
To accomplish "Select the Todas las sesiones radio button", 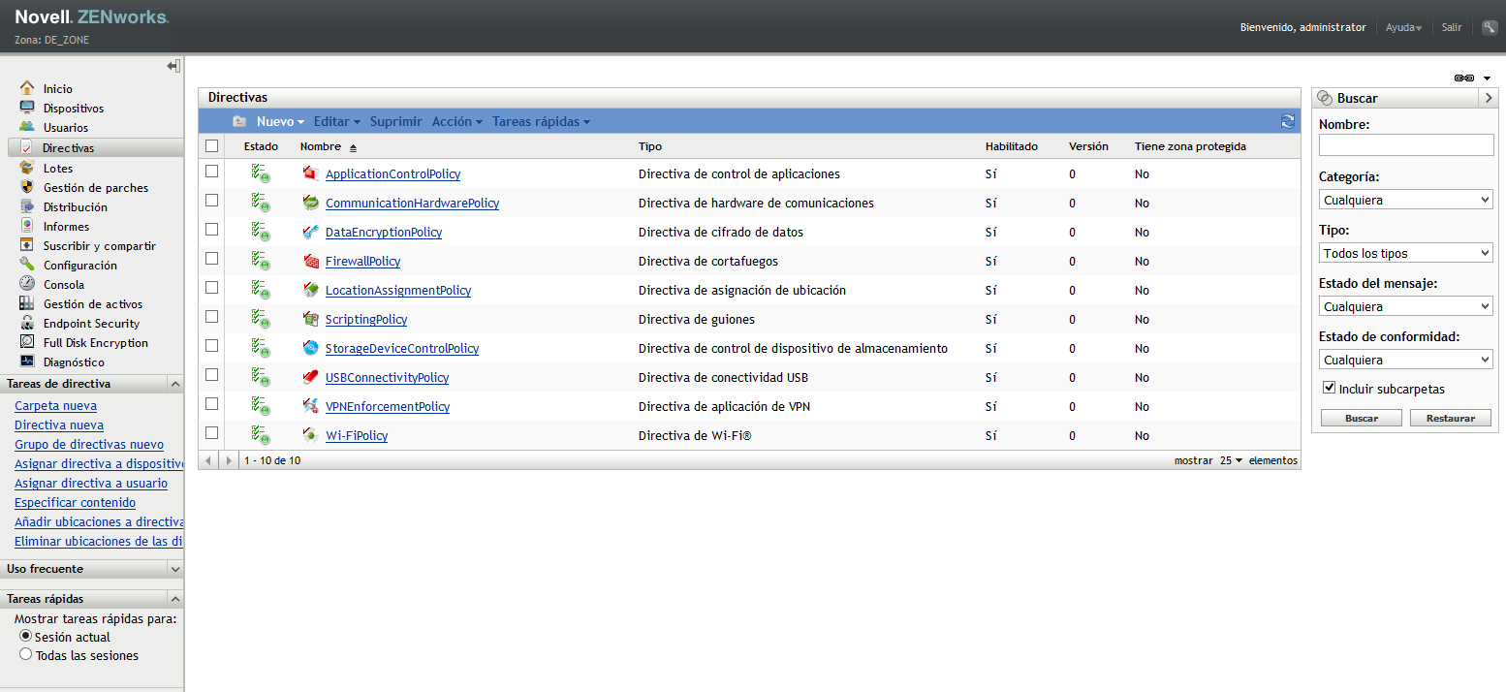I will [25, 654].
